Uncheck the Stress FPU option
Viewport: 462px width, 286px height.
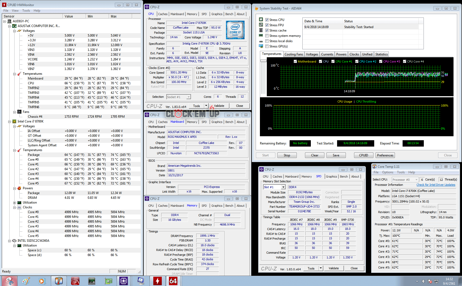[267, 25]
